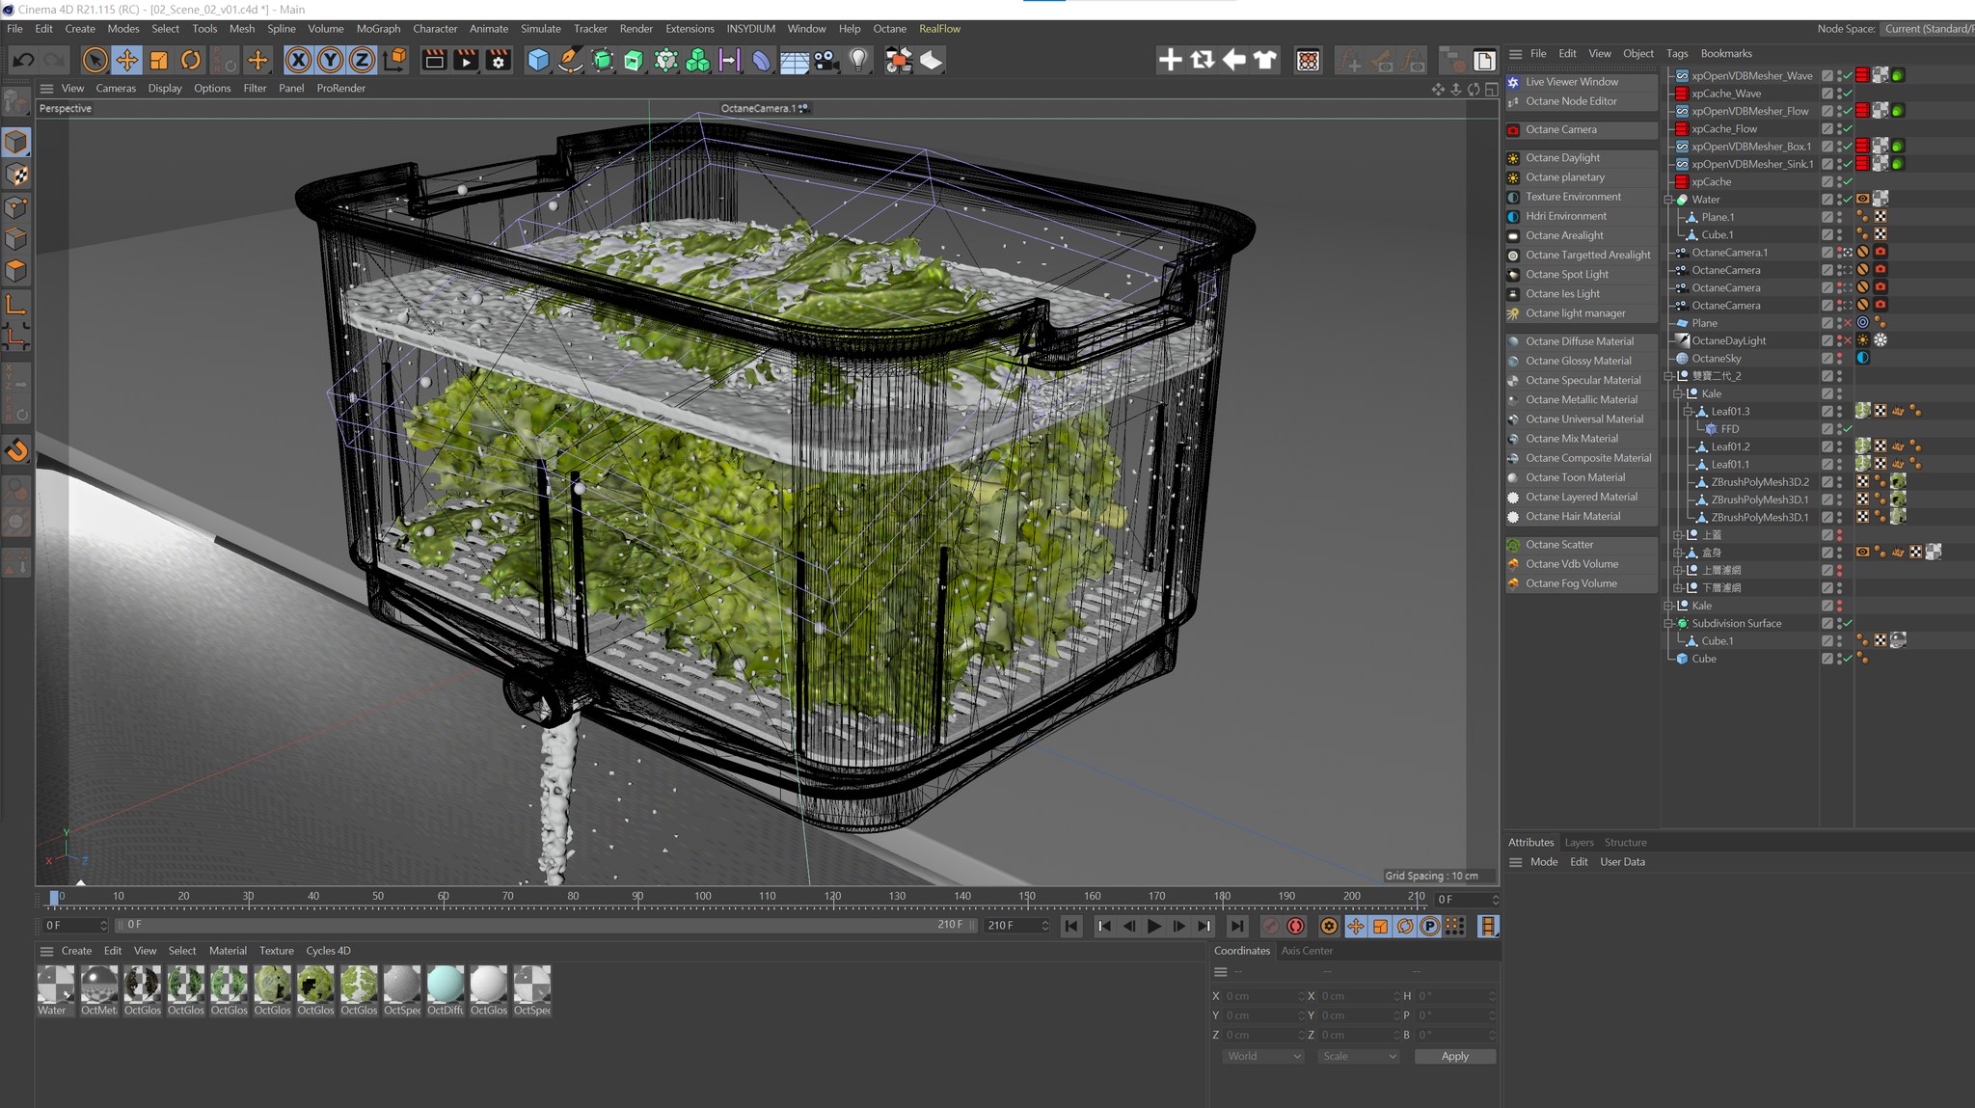The image size is (1975, 1108).
Task: Select the Rotate tool icon
Action: tap(191, 61)
